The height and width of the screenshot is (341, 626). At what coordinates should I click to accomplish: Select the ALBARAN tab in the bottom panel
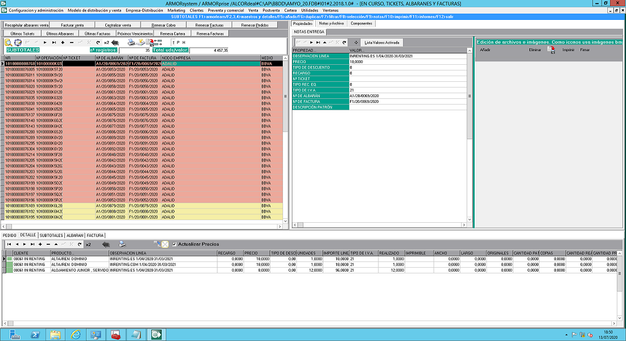pos(75,235)
